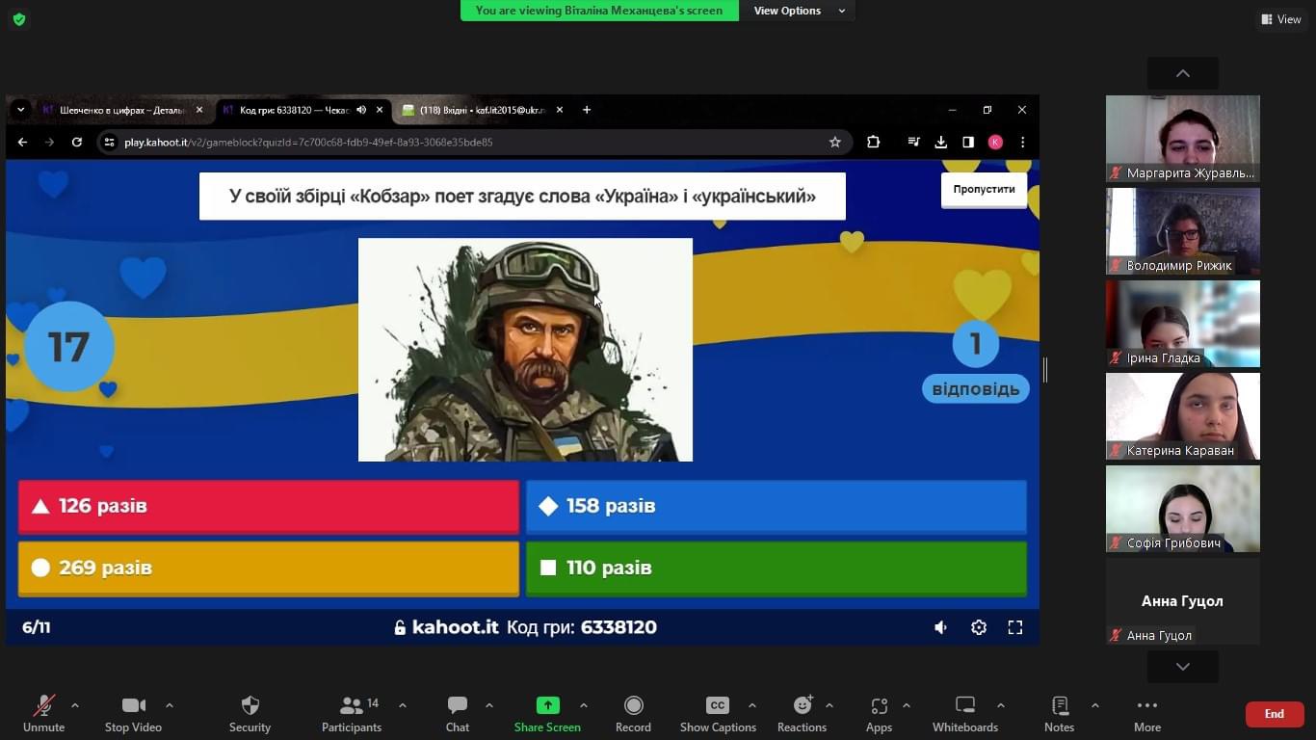Screen dimensions: 1316x740
Task: View site information icon in address bar
Action: click(x=109, y=142)
